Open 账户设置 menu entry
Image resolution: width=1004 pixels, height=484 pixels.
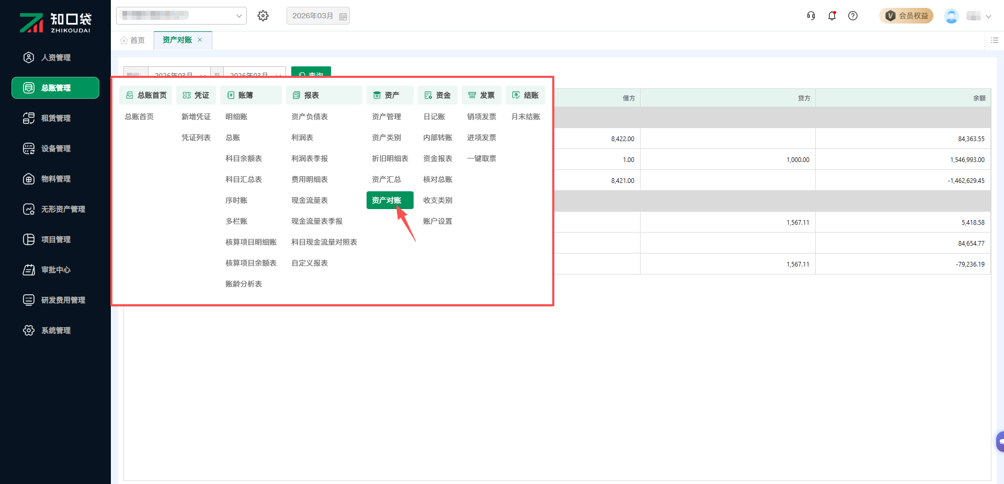(x=438, y=221)
